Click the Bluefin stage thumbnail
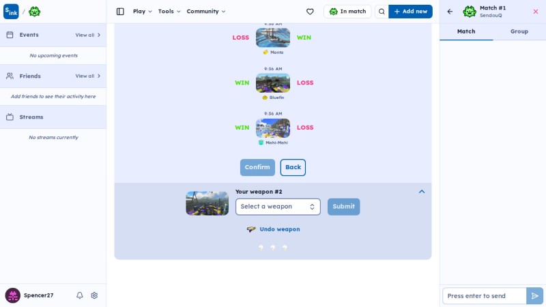The height and width of the screenshot is (307, 546). (x=273, y=83)
